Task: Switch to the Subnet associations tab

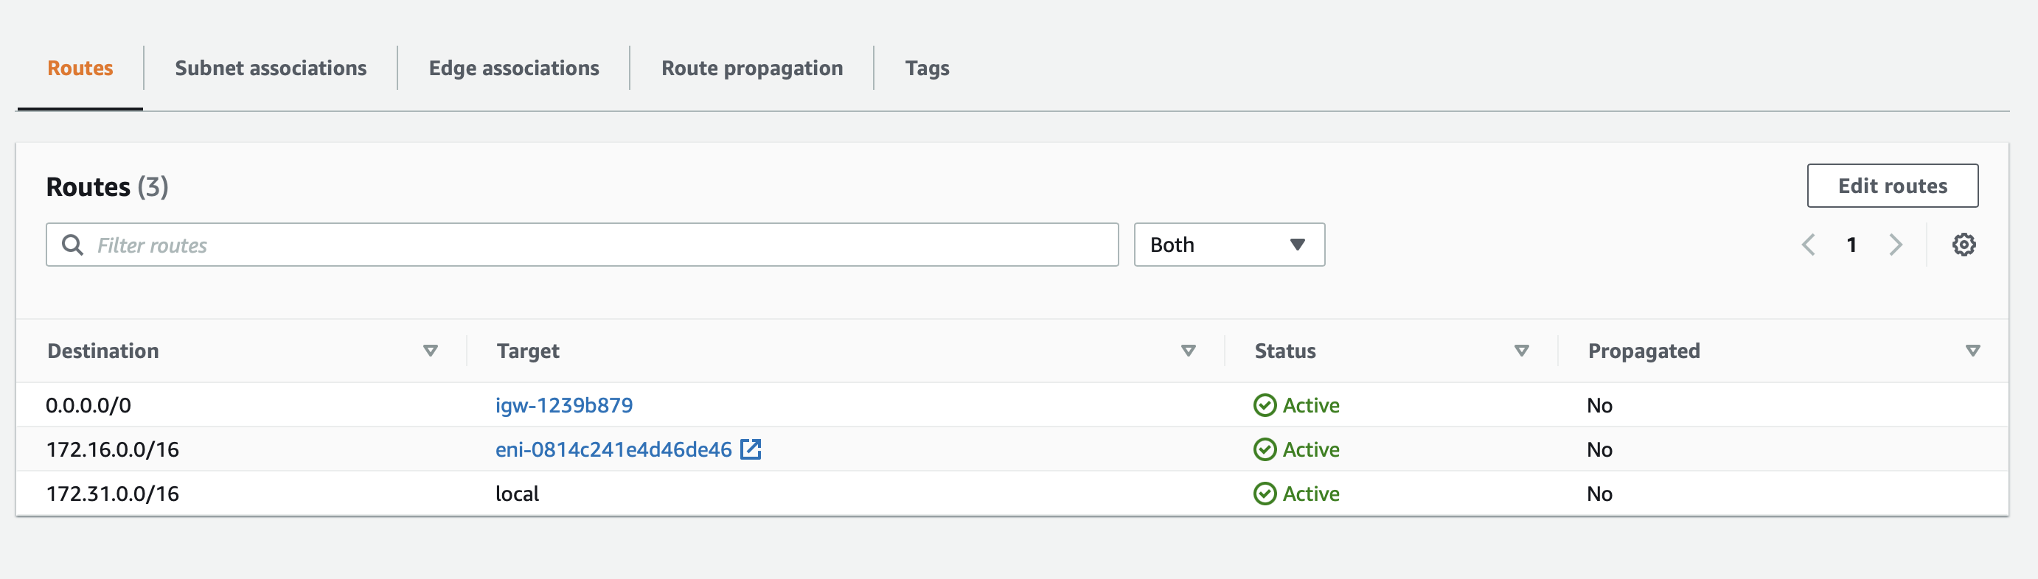Action: (271, 69)
